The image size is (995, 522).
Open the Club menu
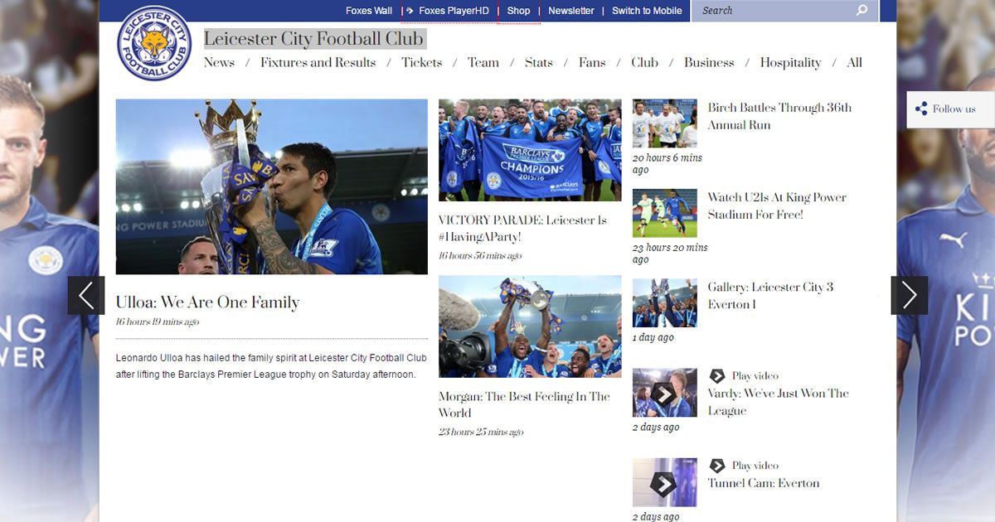644,62
